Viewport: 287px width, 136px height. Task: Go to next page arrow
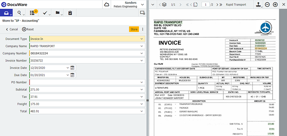pos(217,5)
